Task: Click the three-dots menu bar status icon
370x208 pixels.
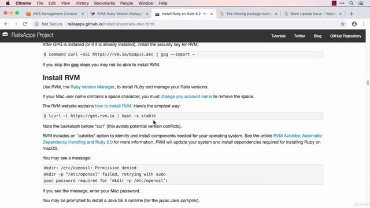Action: [x=342, y=3]
